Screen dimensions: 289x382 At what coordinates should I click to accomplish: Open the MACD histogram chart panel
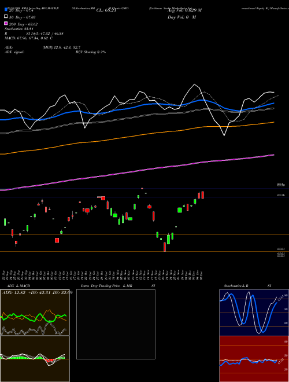pyautogui.click(x=35, y=359)
